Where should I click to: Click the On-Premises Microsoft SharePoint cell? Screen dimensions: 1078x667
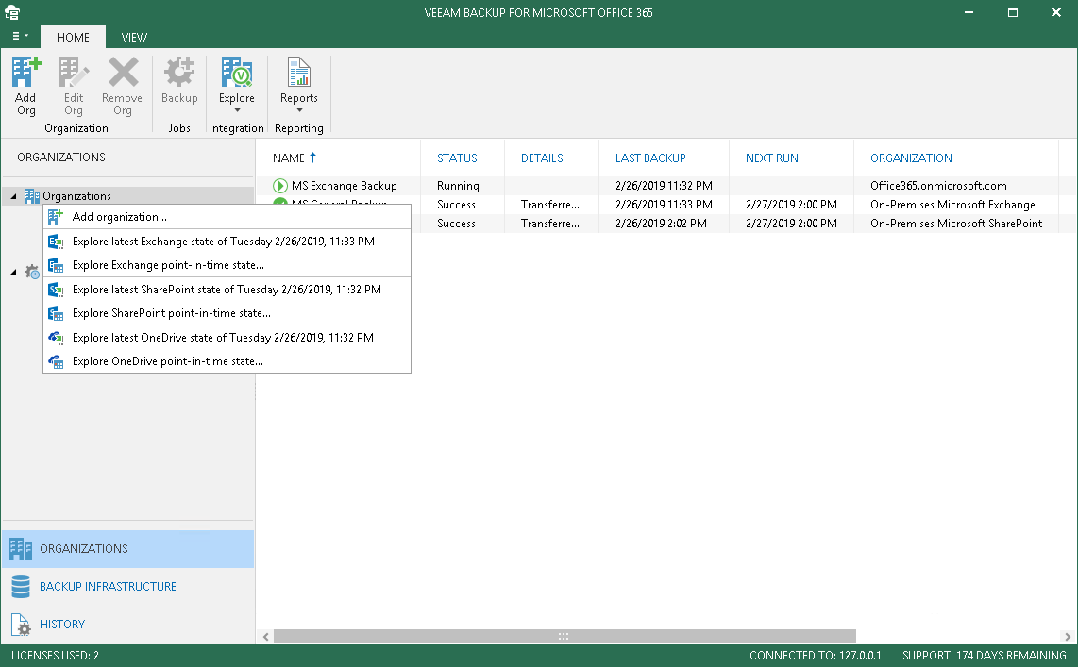tap(955, 224)
